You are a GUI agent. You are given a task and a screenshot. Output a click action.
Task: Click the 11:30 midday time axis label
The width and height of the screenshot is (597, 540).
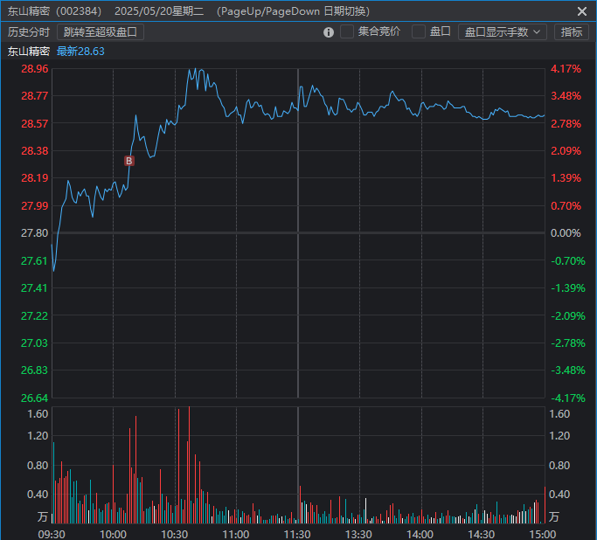point(297,534)
